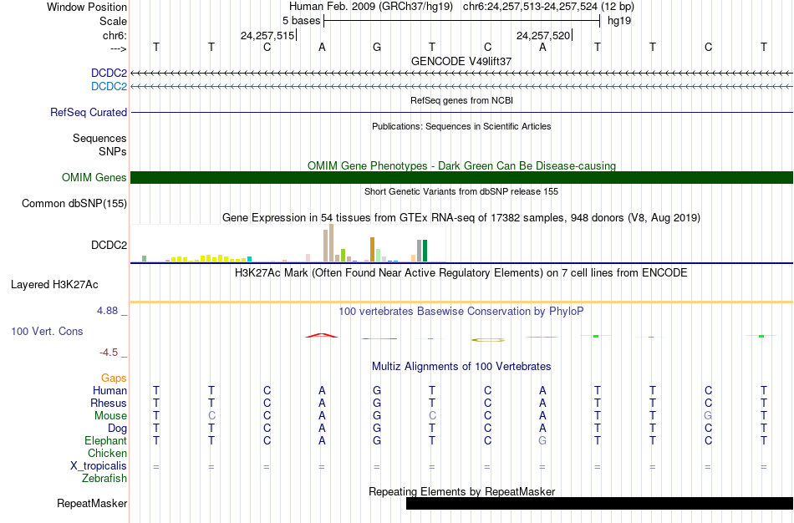Click the G base in the top sequence row
Image resolution: width=794 pixels, height=523 pixels.
pyautogui.click(x=377, y=48)
